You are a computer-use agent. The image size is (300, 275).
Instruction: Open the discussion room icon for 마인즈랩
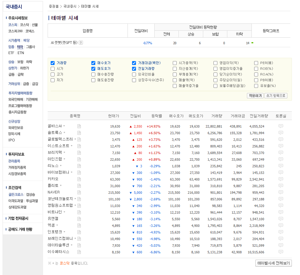click(281, 159)
